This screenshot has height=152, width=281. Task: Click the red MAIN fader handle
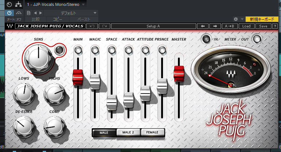tap(78, 77)
